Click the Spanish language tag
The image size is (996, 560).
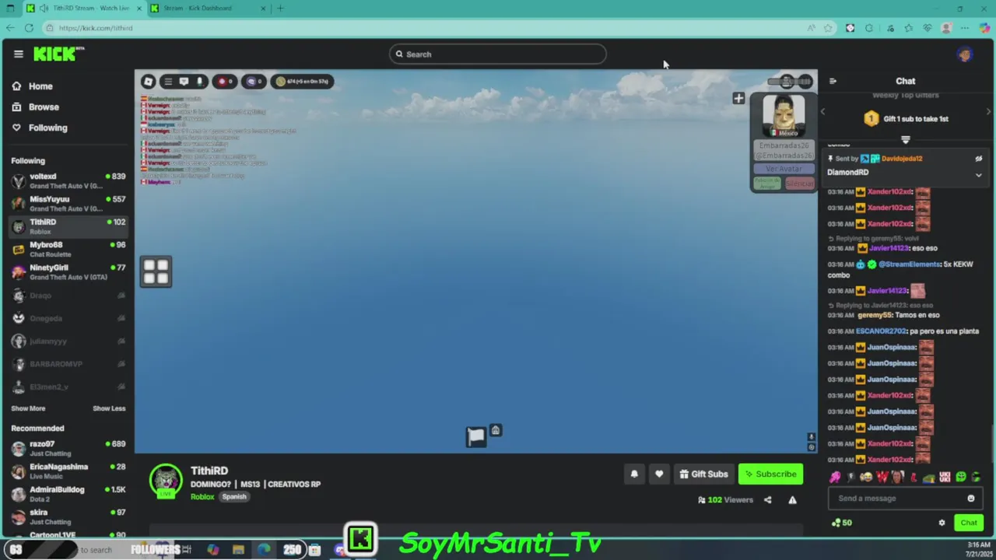234,496
